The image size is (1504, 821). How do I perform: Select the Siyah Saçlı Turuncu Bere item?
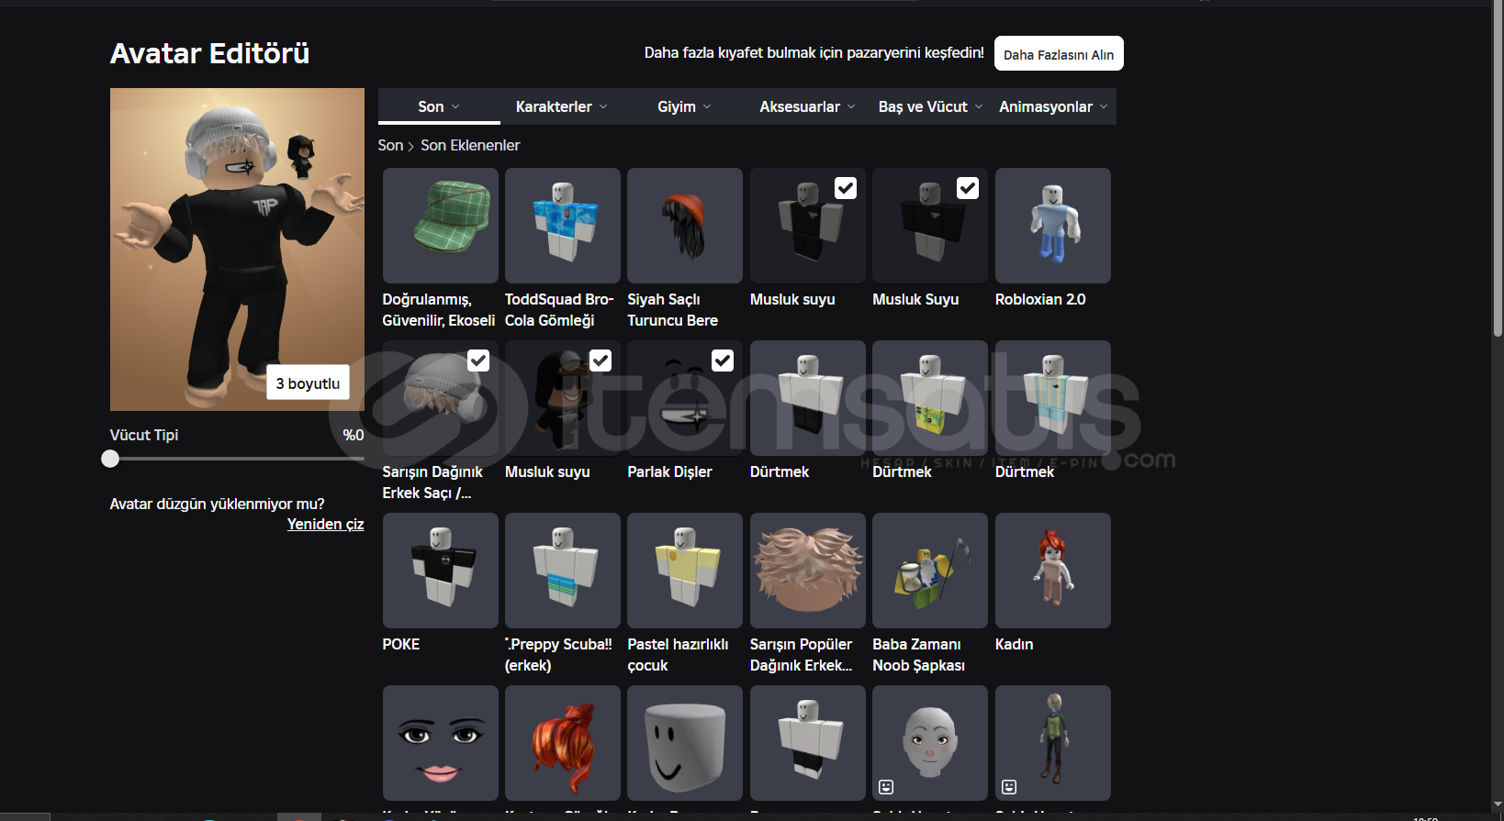(x=685, y=226)
